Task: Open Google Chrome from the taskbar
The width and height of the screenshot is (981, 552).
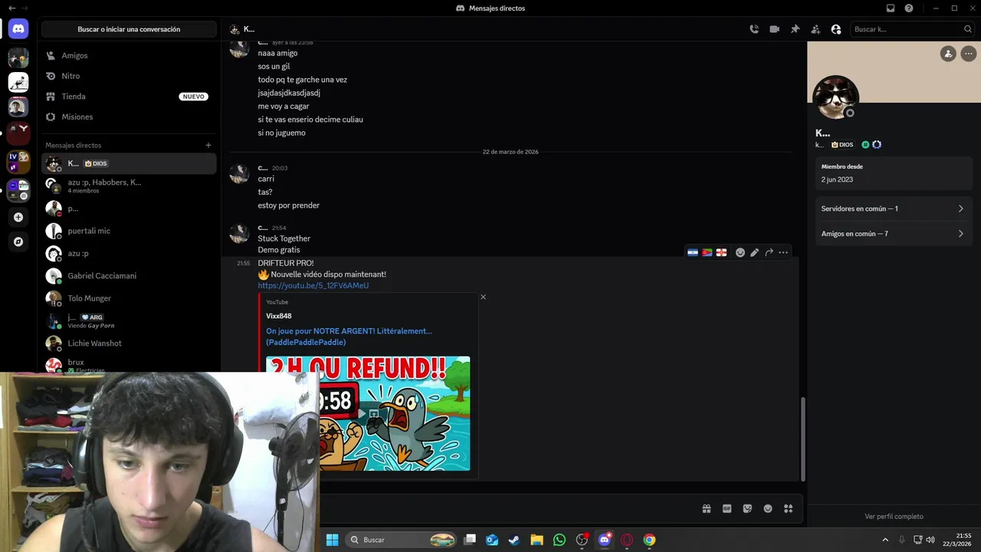Action: tap(649, 540)
